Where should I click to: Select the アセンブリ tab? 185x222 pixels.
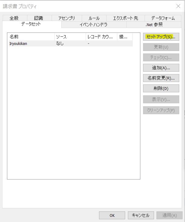[67, 18]
